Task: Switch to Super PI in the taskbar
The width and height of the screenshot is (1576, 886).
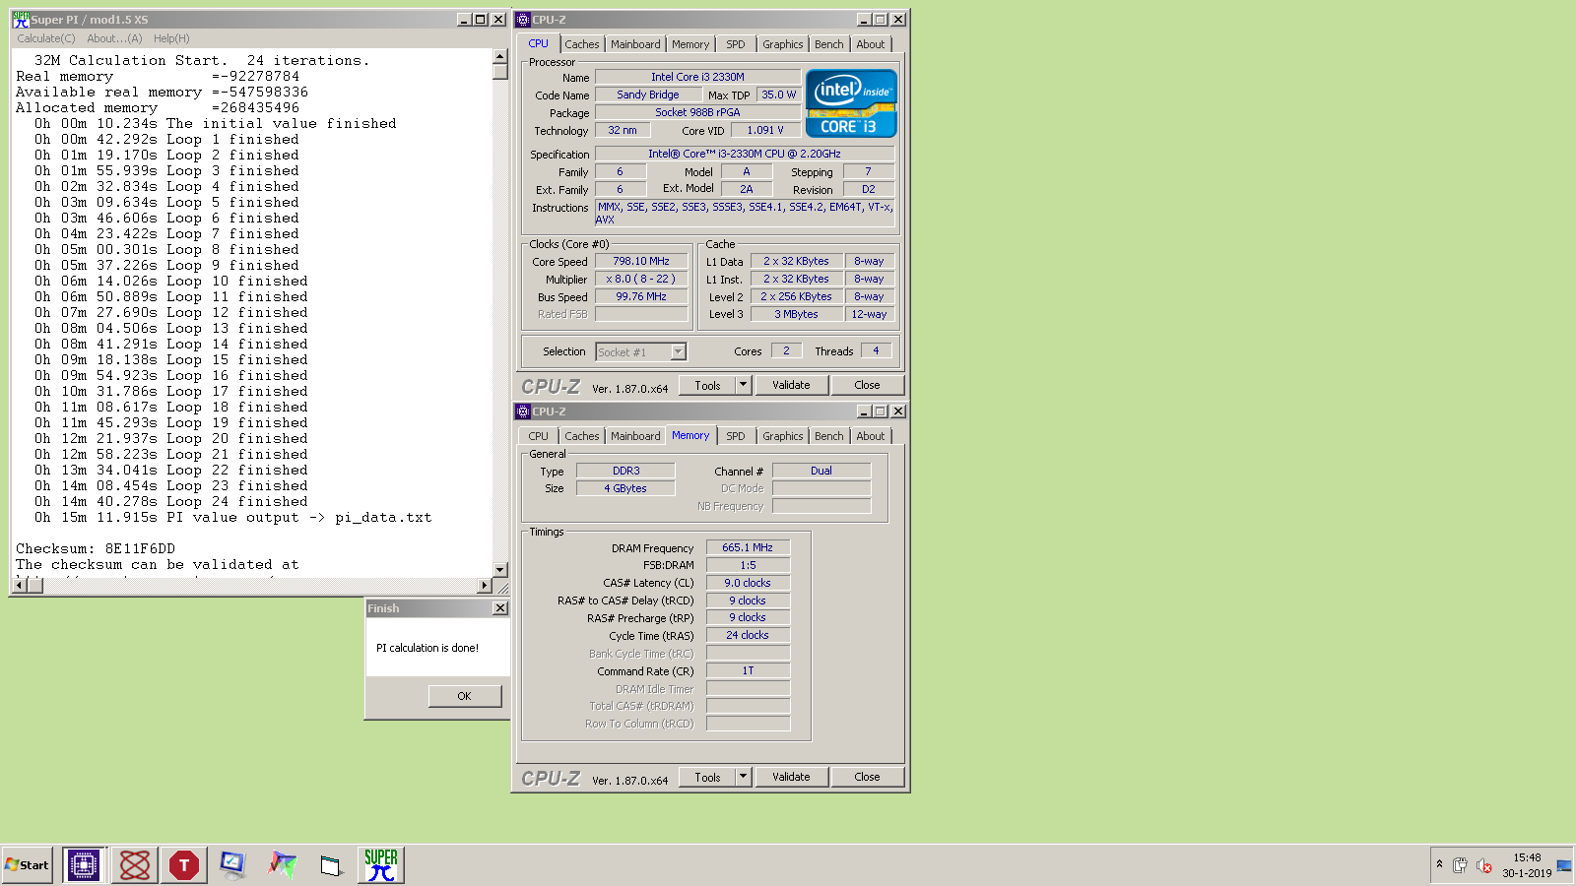Action: pyautogui.click(x=380, y=865)
